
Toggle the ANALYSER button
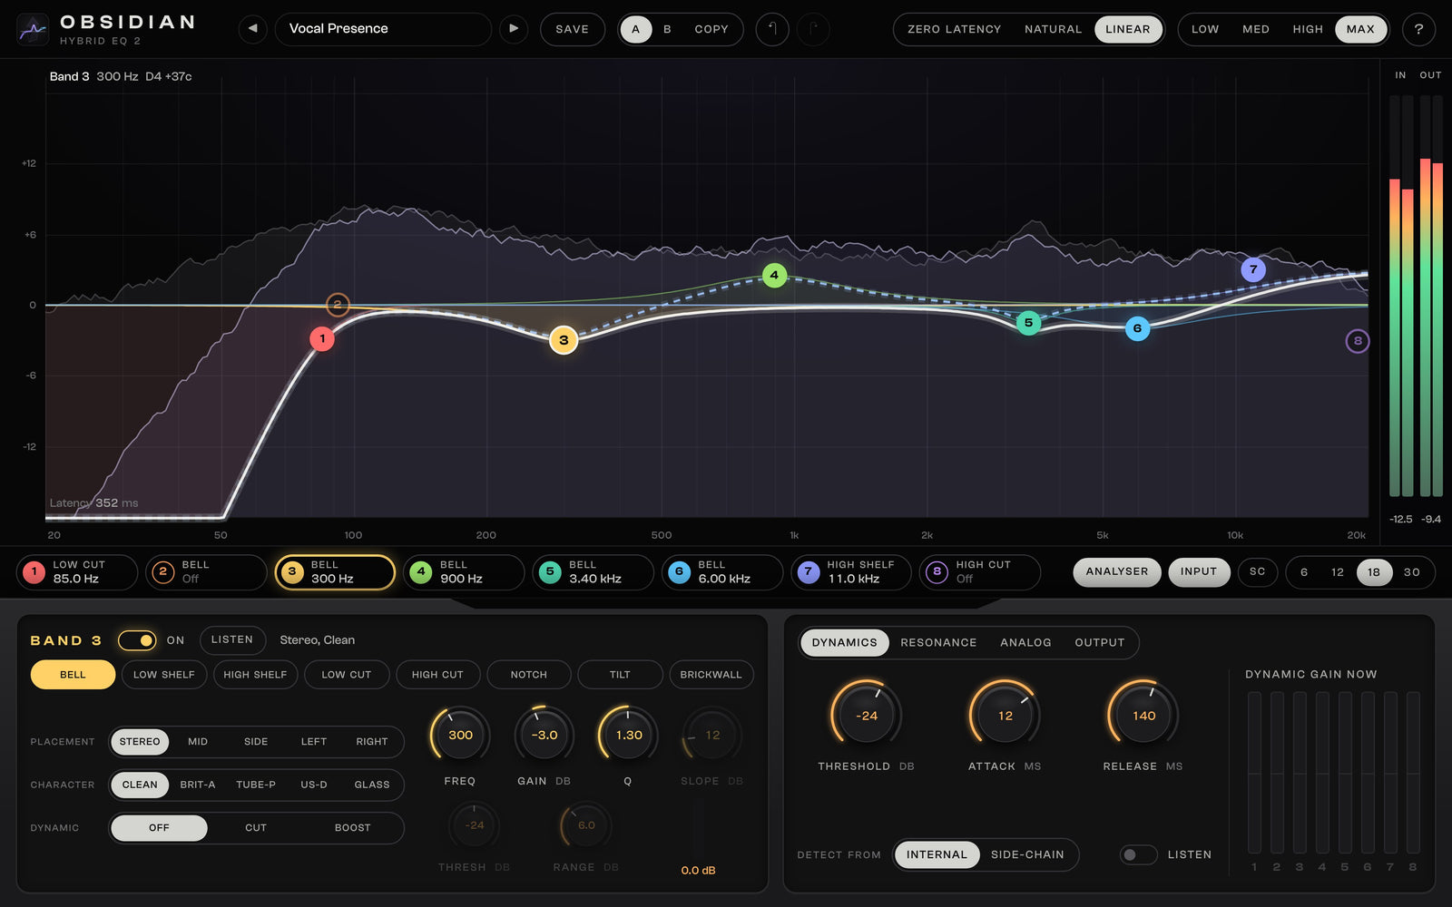(x=1117, y=572)
